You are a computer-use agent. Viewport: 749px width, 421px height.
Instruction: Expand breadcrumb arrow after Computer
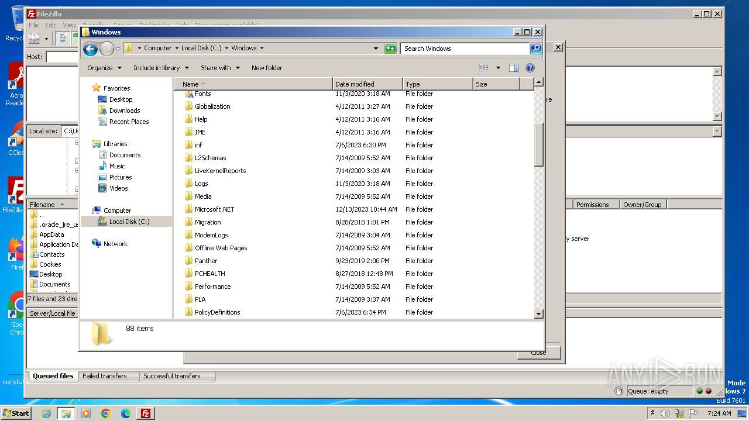coord(177,49)
